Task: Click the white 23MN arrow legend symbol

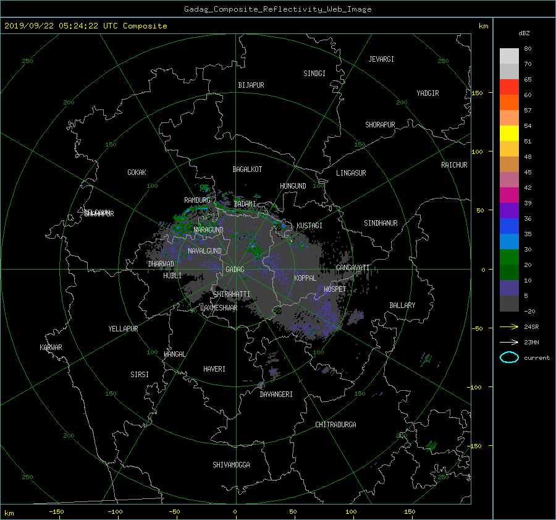Action: [x=509, y=342]
